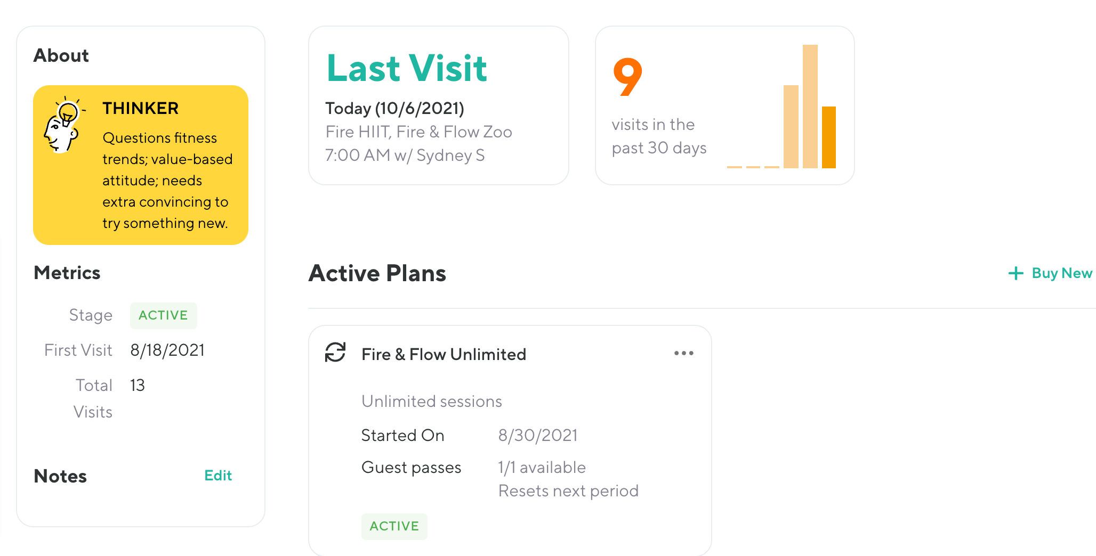Click the plus icon beside Buy New
Screen dimensions: 1096x556
point(1016,273)
